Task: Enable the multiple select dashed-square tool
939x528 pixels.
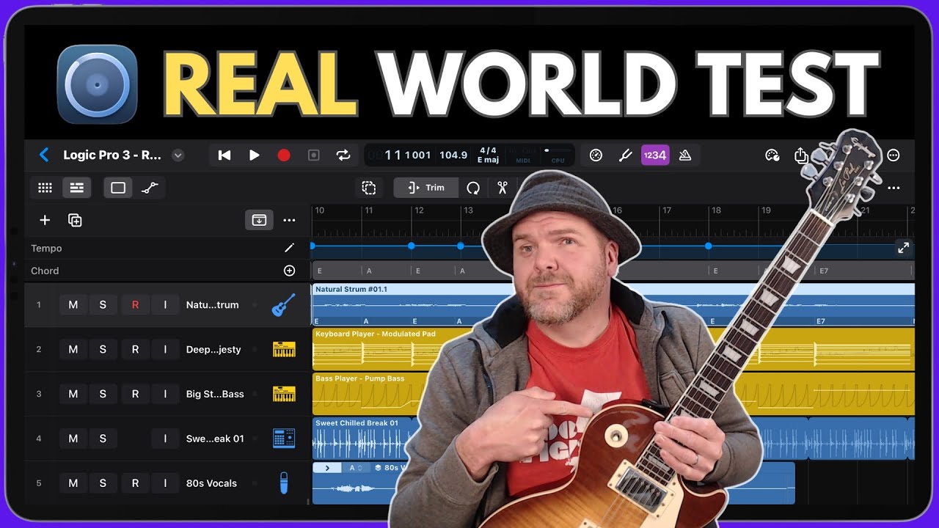Action: coord(369,188)
